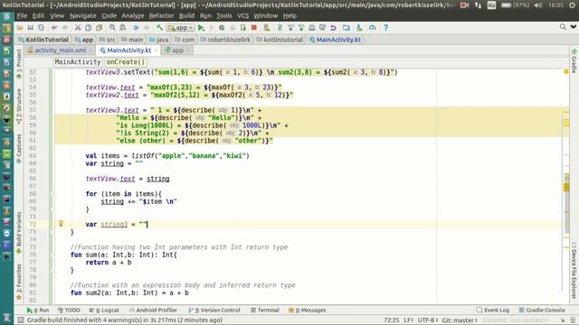Click the Cut scissors icon
The image size is (579, 325).
click(x=78, y=28)
